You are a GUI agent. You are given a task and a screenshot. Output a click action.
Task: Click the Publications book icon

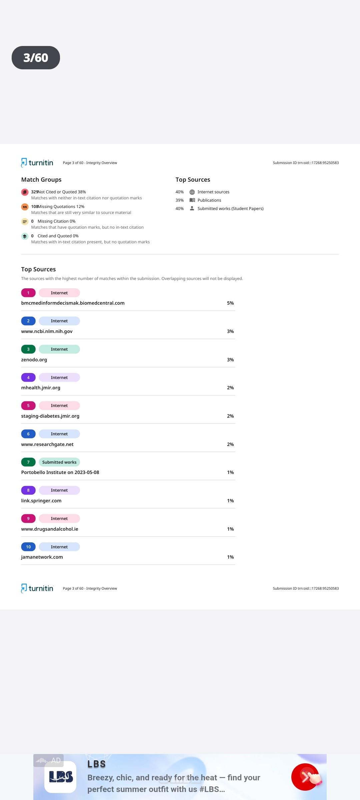(x=192, y=200)
